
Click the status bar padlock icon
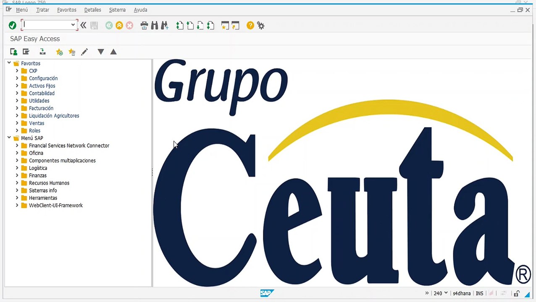click(x=516, y=294)
